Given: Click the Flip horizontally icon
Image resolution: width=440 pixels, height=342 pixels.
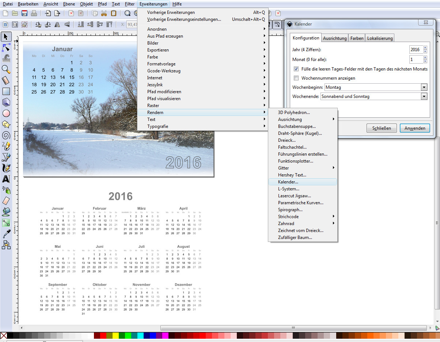Looking at the screenshot, I should point(57,24).
